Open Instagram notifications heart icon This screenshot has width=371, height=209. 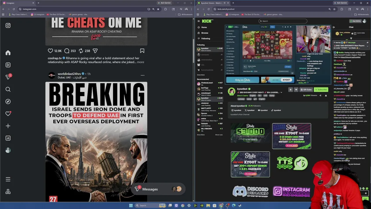tap(8, 114)
